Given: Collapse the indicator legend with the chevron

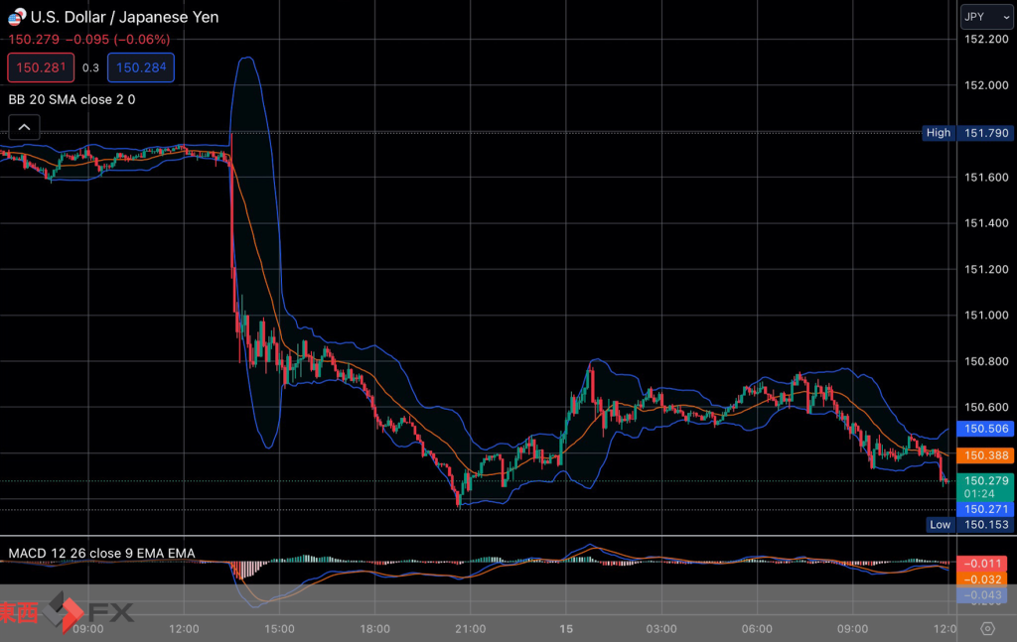Looking at the screenshot, I should [x=24, y=126].
